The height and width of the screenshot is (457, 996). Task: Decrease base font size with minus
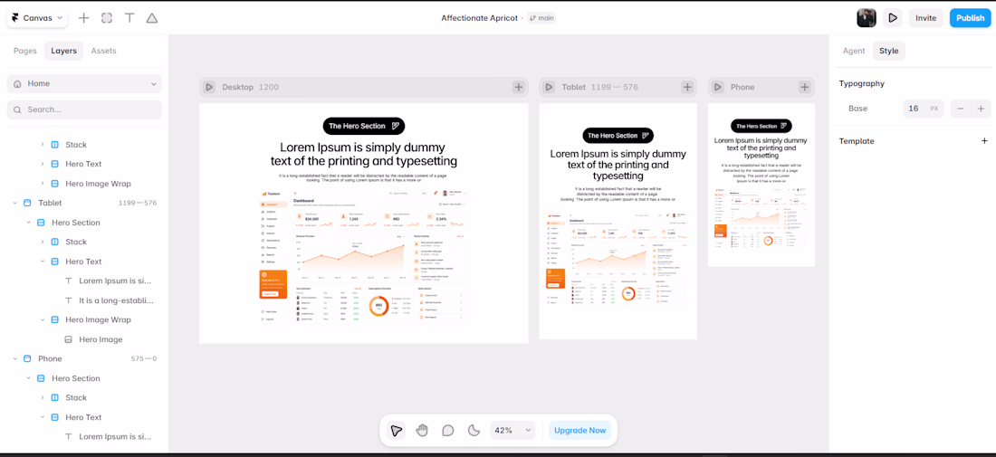(x=961, y=109)
